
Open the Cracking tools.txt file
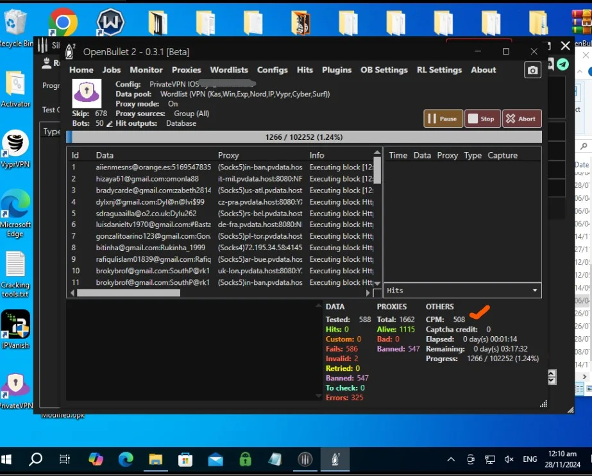click(x=15, y=275)
